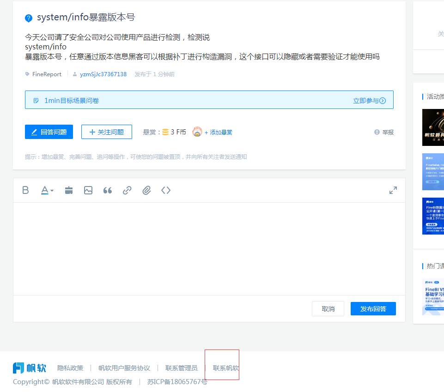Click the avatar next to the bounty

coord(197,132)
